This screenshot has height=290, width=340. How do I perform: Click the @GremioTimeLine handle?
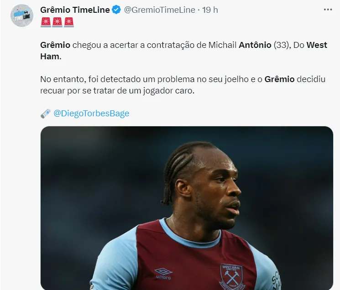(159, 10)
